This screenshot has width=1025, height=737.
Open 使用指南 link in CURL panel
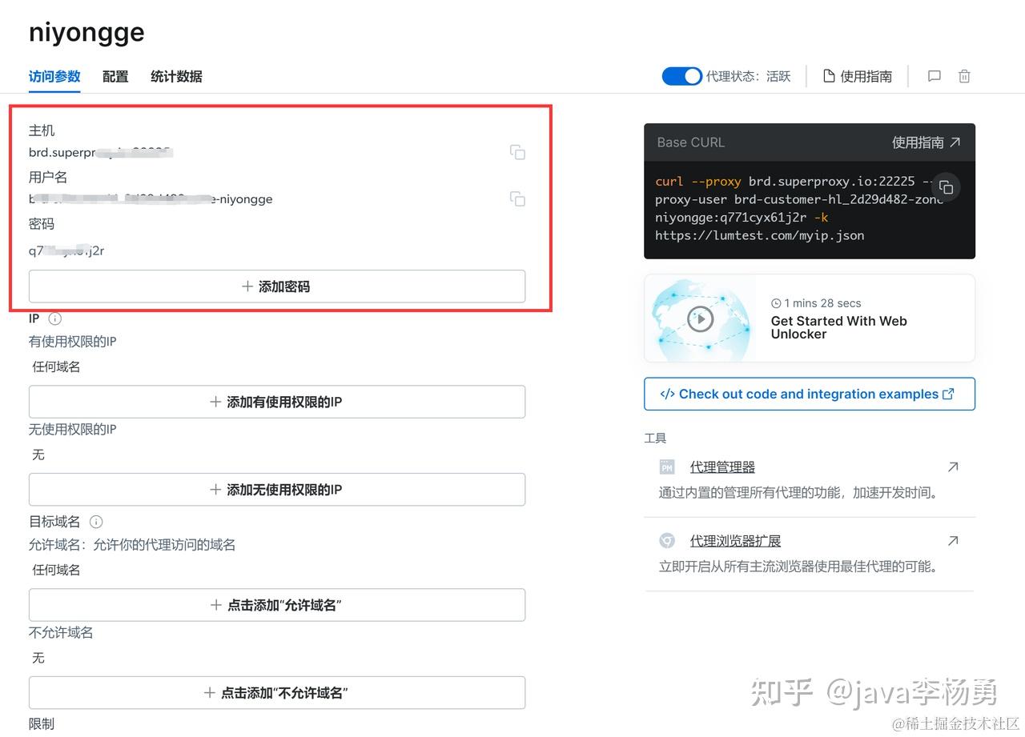[x=927, y=142]
